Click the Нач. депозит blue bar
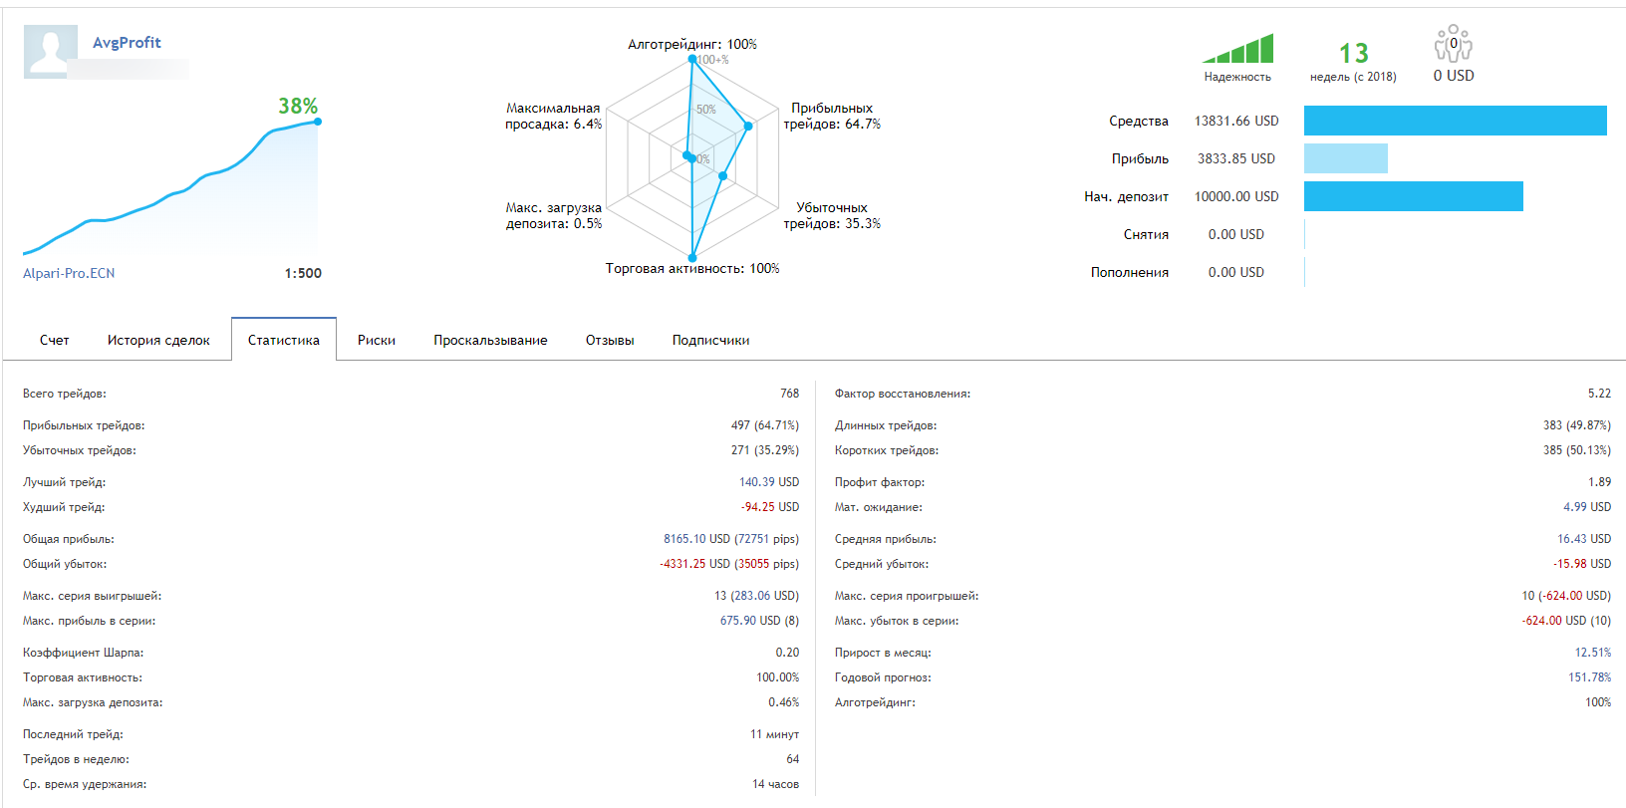The image size is (1626, 808). pos(1413,196)
